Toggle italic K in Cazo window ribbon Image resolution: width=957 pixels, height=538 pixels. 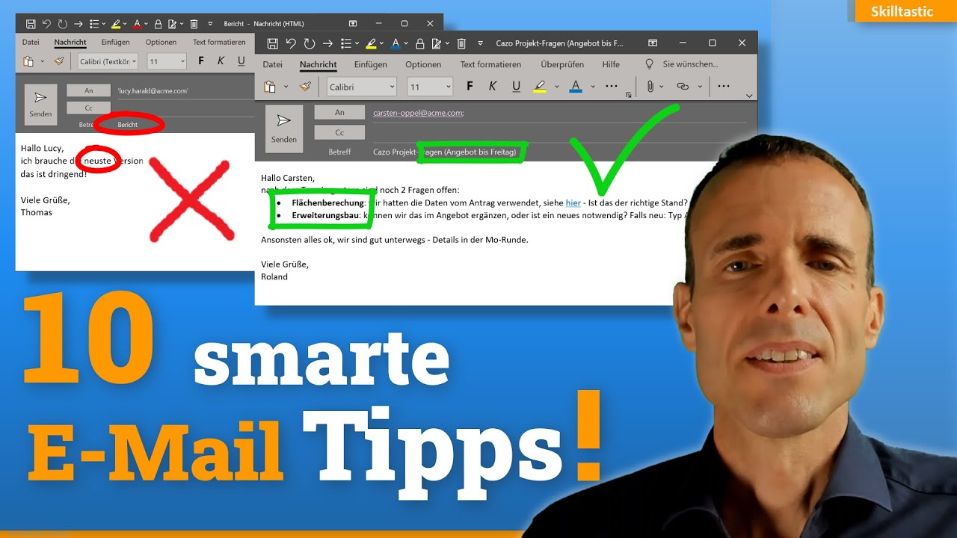pos(493,87)
